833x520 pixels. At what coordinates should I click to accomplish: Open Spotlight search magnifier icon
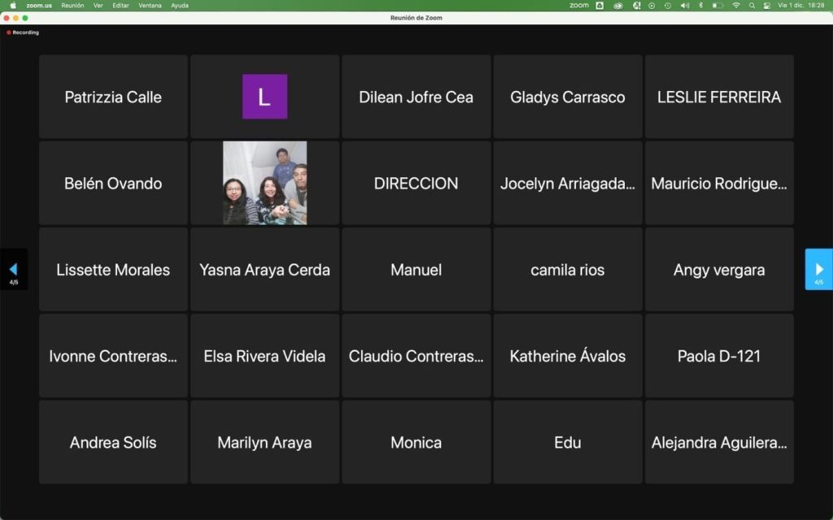(752, 6)
